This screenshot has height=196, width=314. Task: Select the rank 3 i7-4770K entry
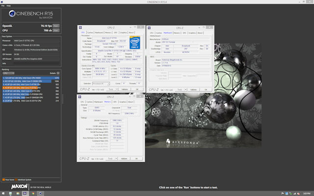click(x=31, y=84)
